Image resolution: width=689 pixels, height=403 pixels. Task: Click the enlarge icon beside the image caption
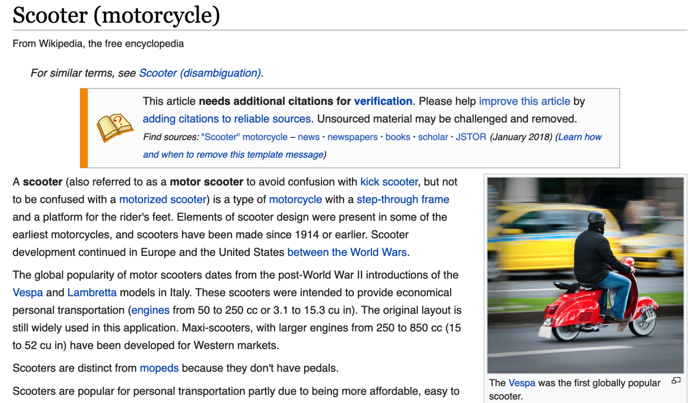(676, 381)
